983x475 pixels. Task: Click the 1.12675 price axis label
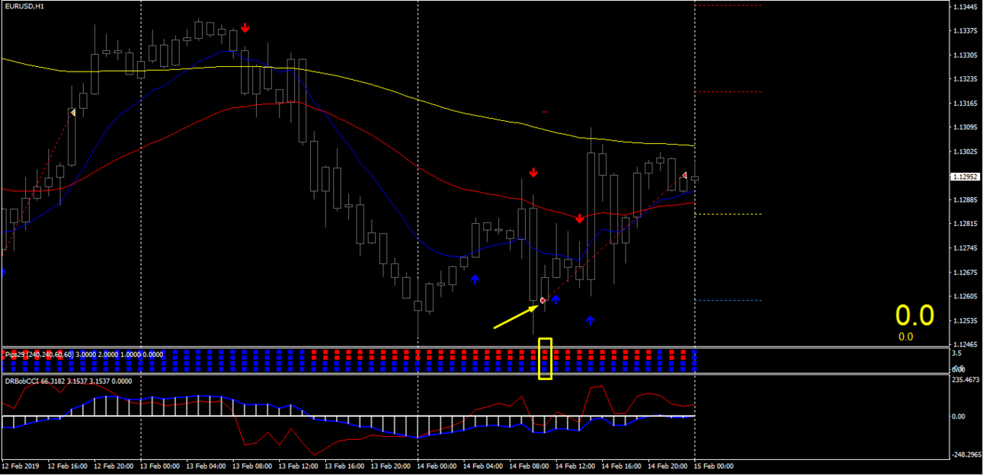(x=964, y=273)
